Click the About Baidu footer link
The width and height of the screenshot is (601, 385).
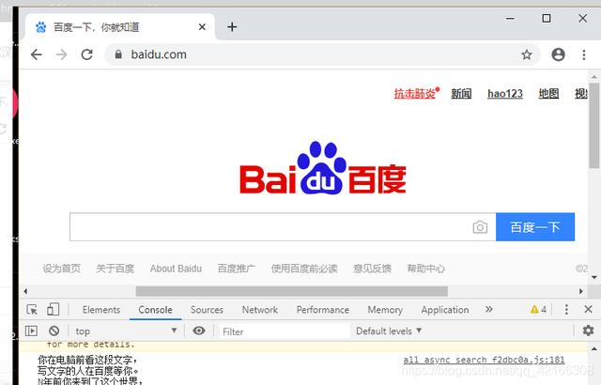coord(176,269)
